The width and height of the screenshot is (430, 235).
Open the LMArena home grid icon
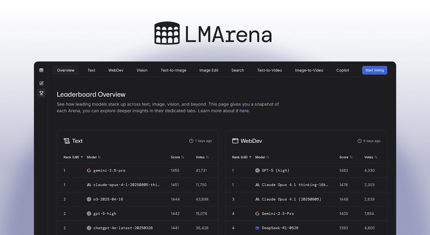pos(41,70)
